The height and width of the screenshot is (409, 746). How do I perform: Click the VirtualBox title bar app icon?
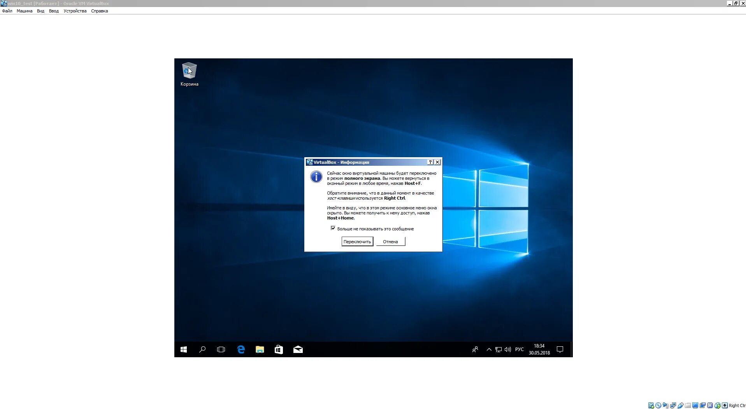[4, 4]
